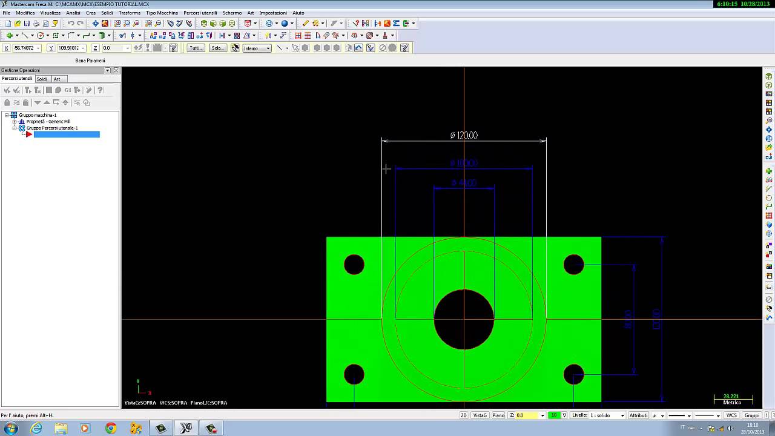The width and height of the screenshot is (775, 436).
Task: Collapse Gruppo Percorsi utensile-1 node
Action: click(14, 128)
